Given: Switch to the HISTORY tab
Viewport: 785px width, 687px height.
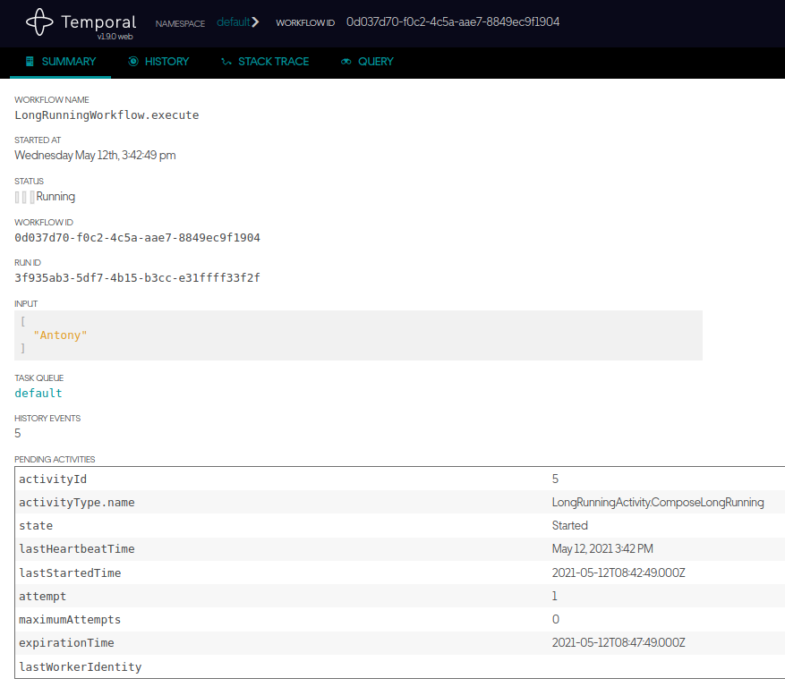Looking at the screenshot, I should coord(167,62).
